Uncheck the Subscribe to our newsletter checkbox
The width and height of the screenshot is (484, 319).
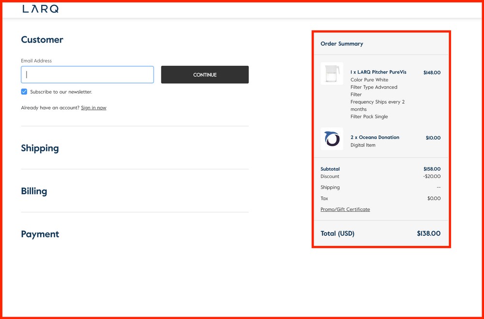24,92
